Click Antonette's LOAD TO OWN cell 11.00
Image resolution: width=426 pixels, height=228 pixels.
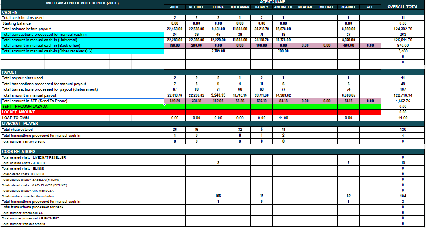coord(283,118)
